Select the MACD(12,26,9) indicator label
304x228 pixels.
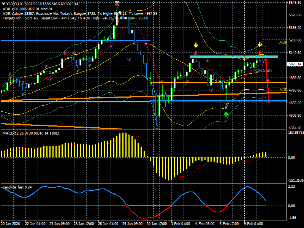click(x=31, y=133)
